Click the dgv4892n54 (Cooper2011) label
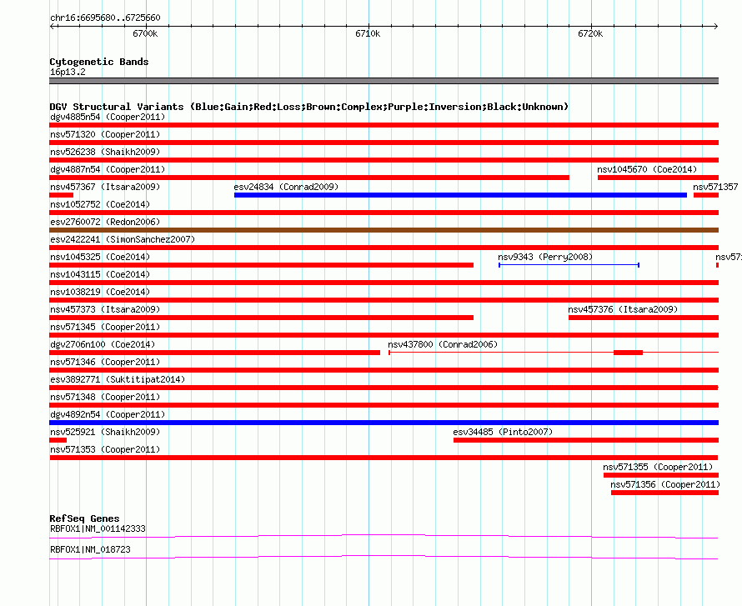Screen dimensions: 742x606 click(108, 414)
